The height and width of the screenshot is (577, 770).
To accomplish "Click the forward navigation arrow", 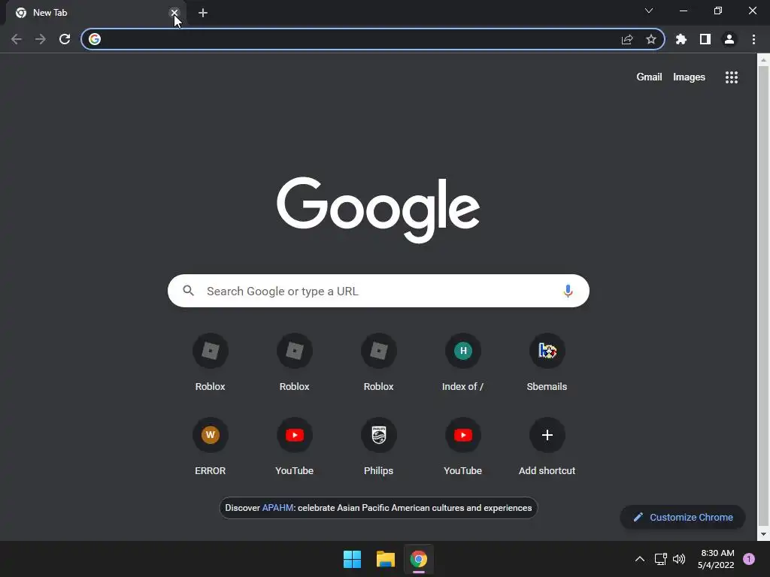I will pos(41,39).
